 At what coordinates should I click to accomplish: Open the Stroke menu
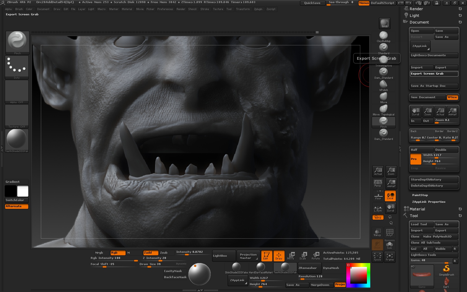coord(205,9)
